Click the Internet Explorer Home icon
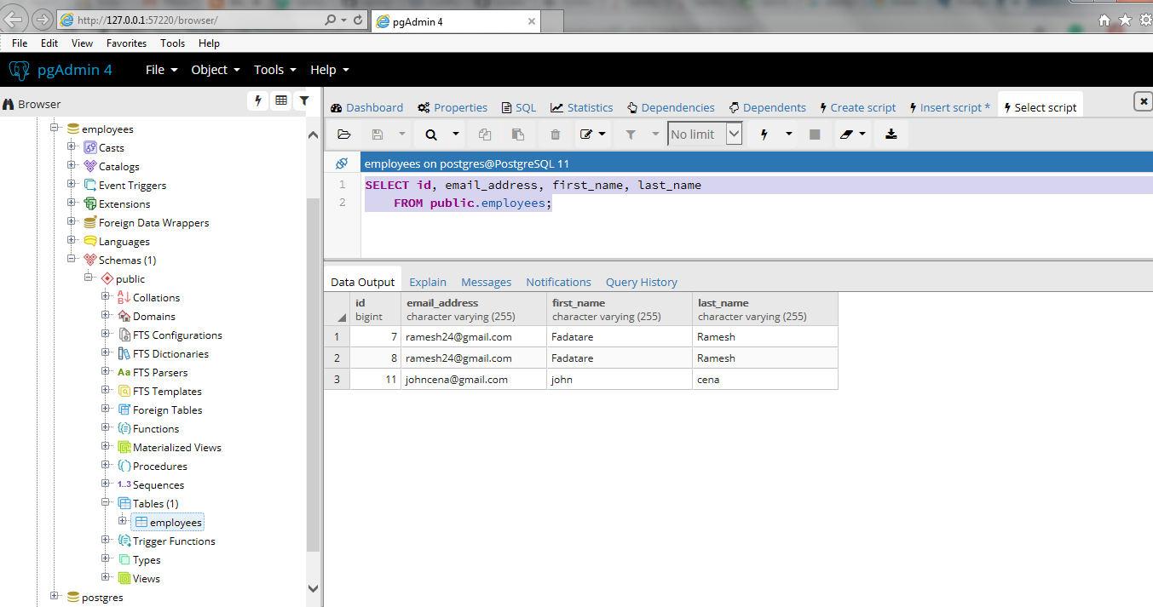Viewport: 1153px width, 607px height. [1104, 20]
